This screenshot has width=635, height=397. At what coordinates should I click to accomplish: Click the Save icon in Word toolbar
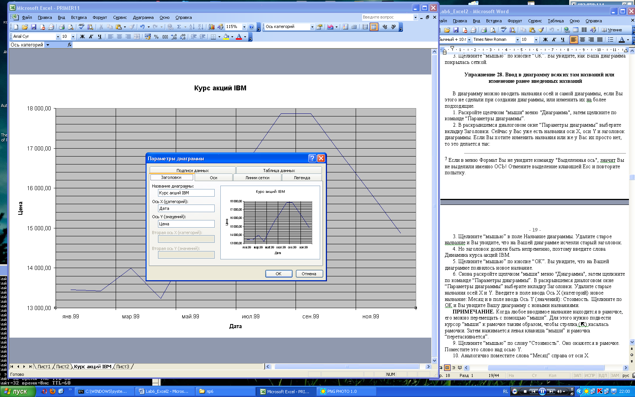click(x=456, y=30)
